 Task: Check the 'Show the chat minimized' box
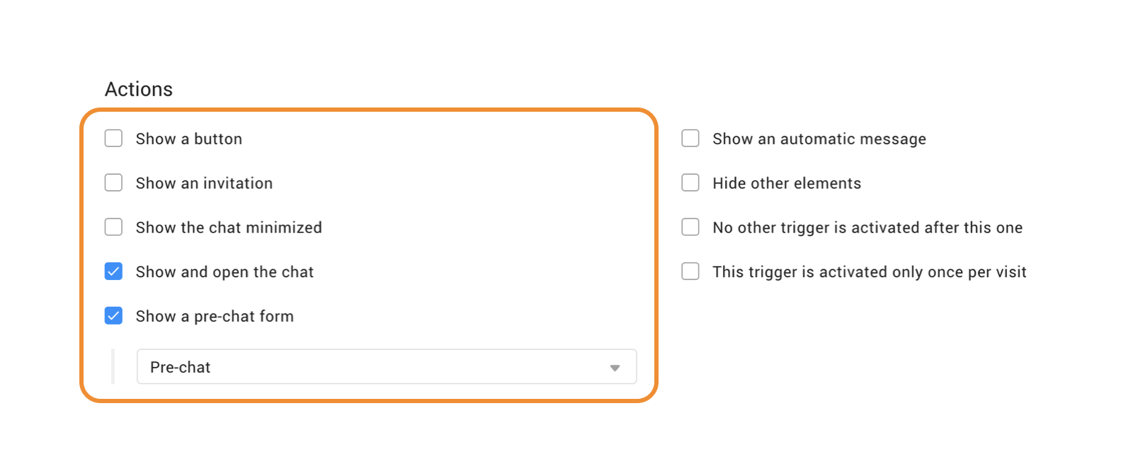113,227
